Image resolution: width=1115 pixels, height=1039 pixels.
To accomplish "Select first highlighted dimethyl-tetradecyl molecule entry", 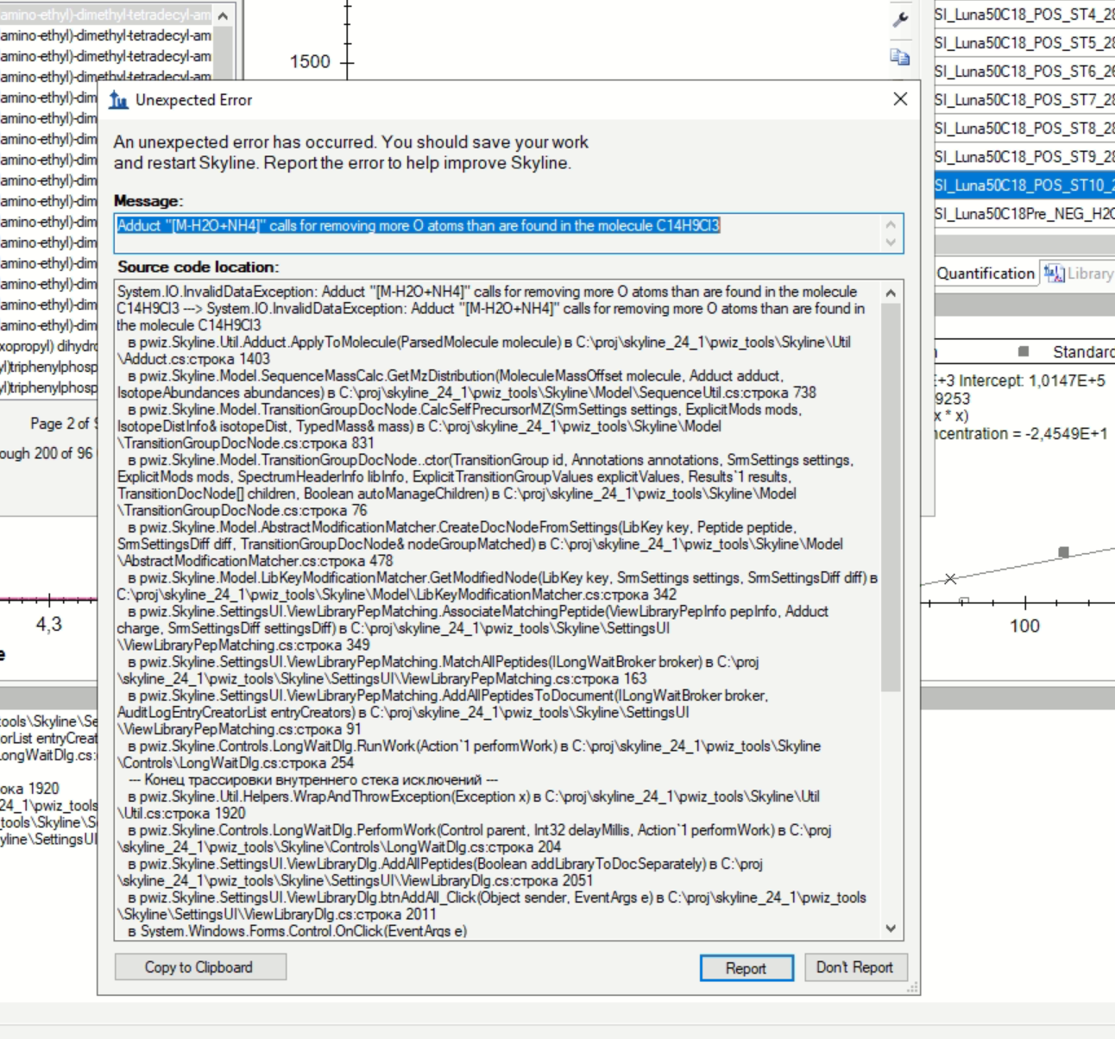I will tap(105, 15).
